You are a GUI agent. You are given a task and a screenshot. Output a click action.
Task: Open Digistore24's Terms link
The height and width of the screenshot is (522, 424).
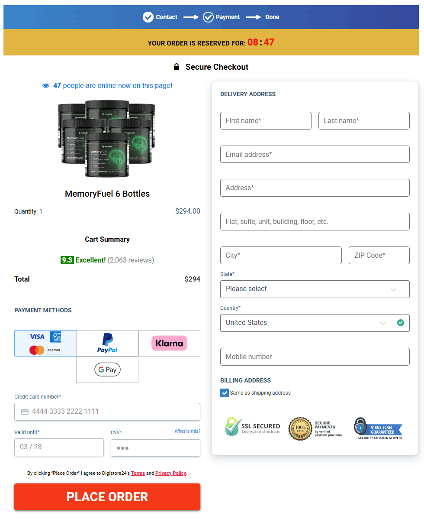138,473
